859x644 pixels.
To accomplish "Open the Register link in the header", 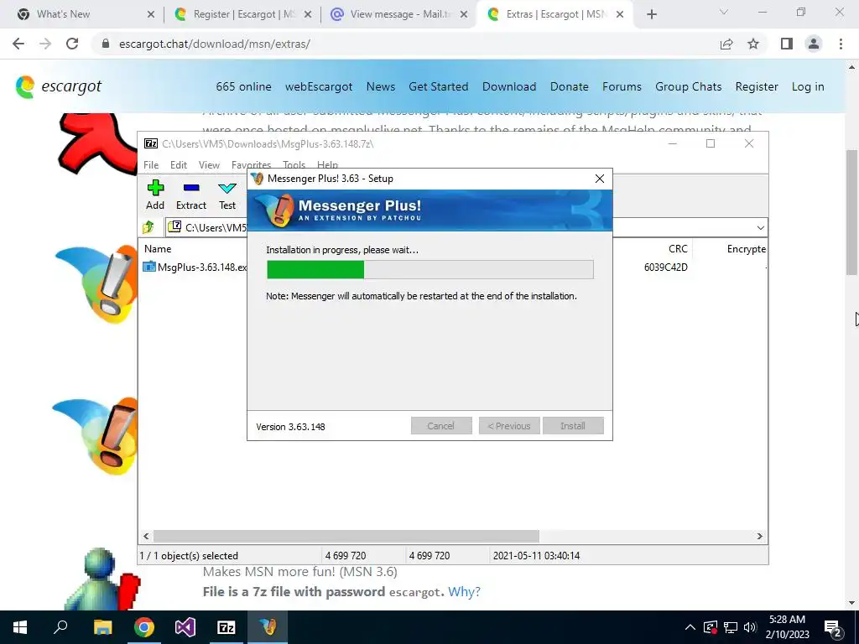I will [757, 86].
